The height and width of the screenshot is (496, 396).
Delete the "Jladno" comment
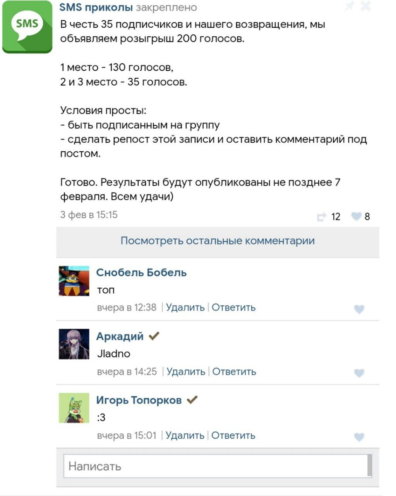point(186,372)
